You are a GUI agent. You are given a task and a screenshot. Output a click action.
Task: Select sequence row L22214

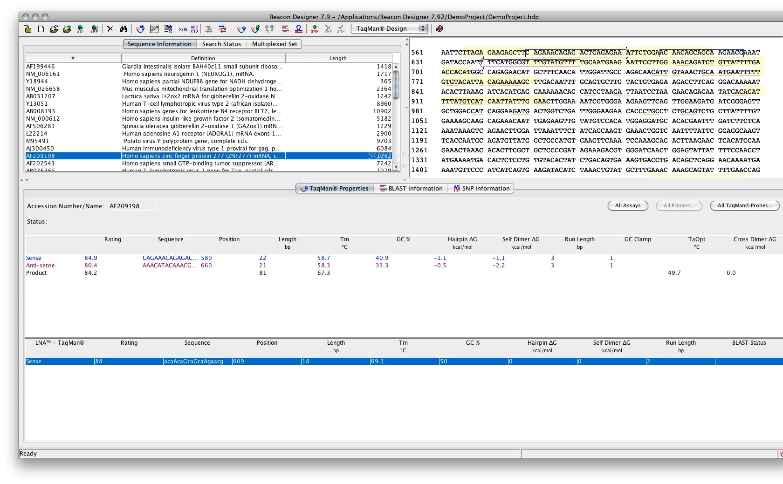(209, 134)
